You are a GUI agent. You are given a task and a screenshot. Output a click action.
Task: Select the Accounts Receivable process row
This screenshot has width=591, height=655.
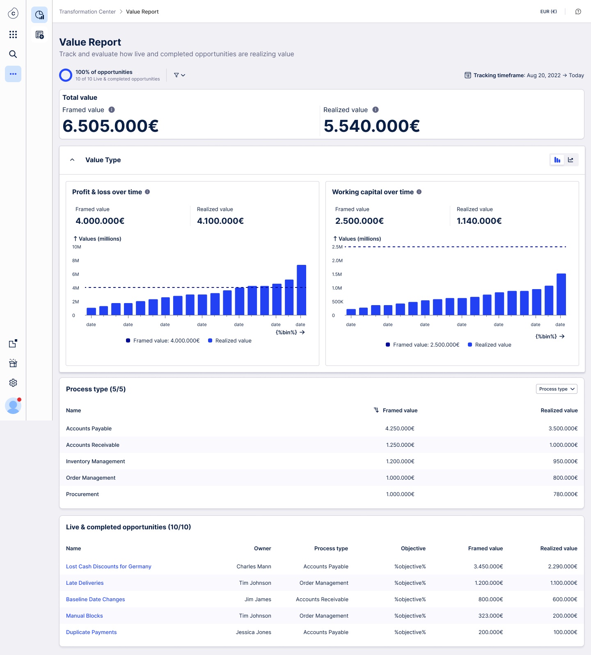click(x=322, y=445)
